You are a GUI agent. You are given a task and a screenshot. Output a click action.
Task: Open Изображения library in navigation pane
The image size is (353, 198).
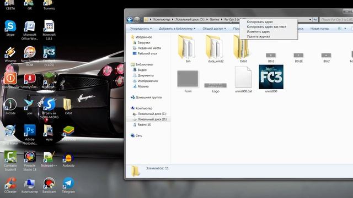point(147,81)
